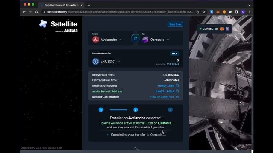This screenshot has width=273, height=153.
Task: Close the Satellite browser tab
Action: pyautogui.click(x=81, y=5)
